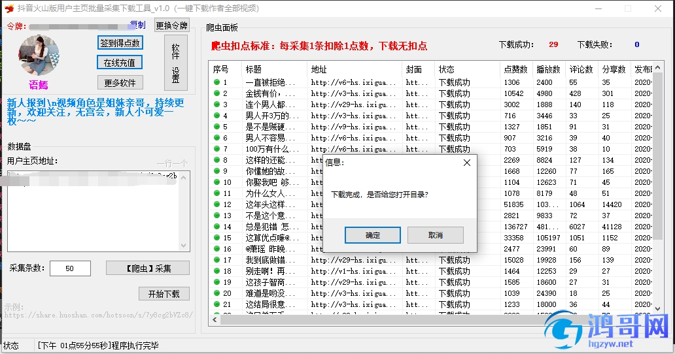Click the 用户主页地址 text area
675x354 pixels.
tap(99, 212)
